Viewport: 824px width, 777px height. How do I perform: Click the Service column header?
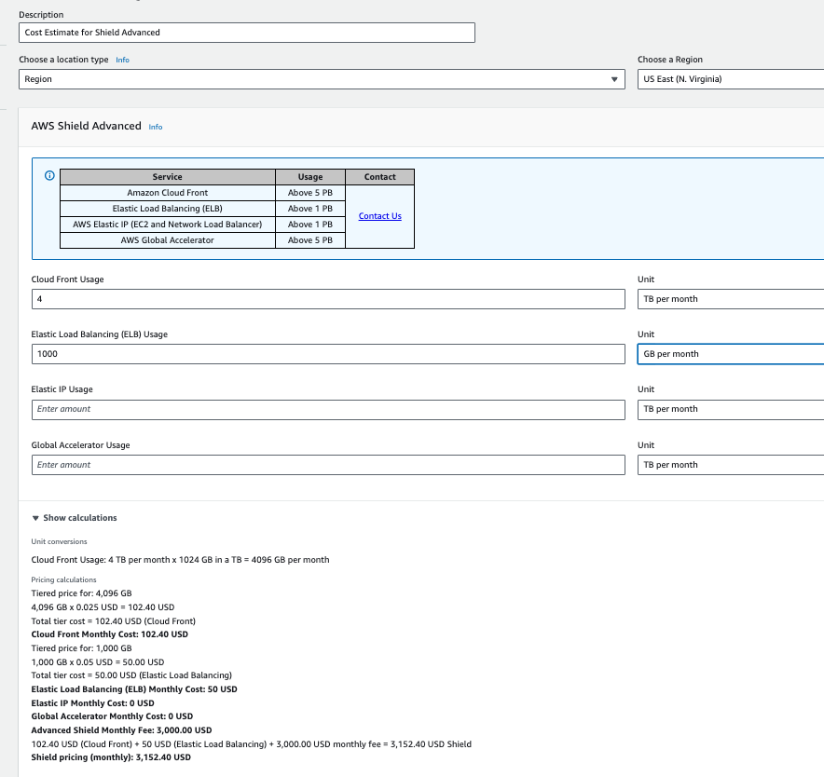168,177
